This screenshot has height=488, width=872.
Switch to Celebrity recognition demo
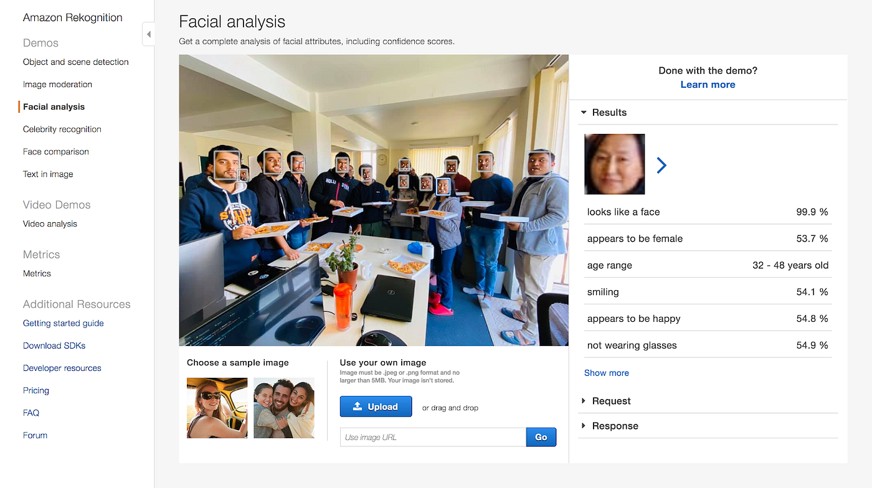point(62,129)
